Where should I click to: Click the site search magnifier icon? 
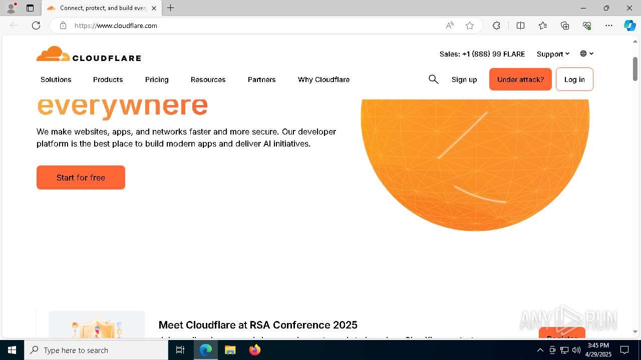click(x=434, y=79)
